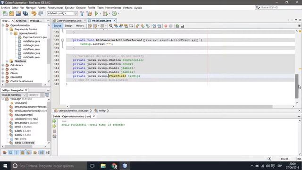Toggle Show Inherited Members in Navigator

tap(5, 153)
